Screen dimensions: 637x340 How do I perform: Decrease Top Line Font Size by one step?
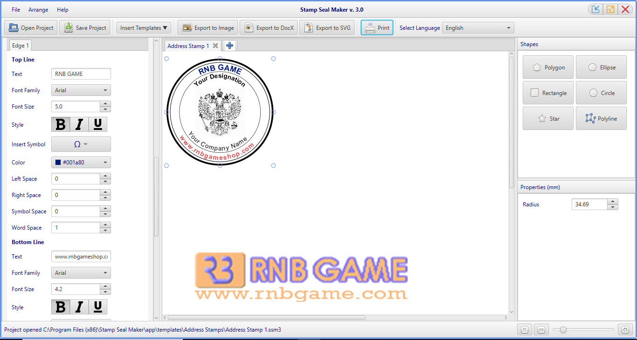click(x=106, y=109)
